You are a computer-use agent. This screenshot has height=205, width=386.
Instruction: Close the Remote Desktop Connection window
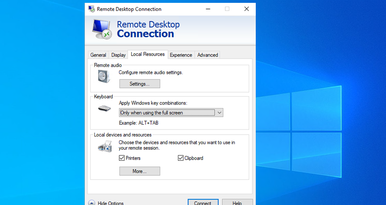point(246,9)
